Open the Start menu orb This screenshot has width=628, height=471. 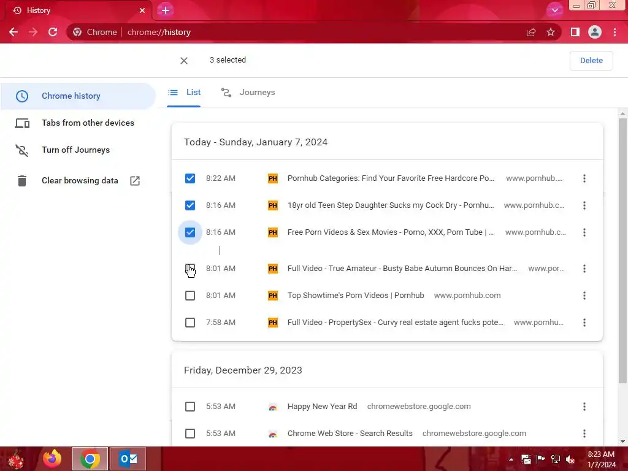point(16,459)
